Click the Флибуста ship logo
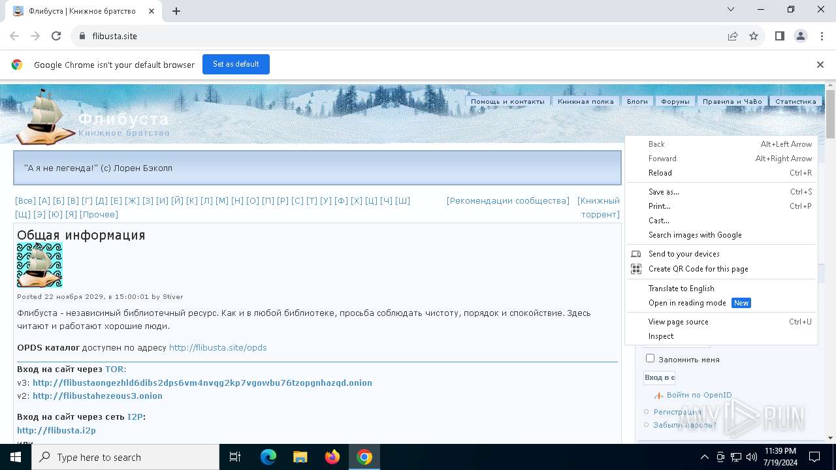The height and width of the screenshot is (470, 836). tap(45, 117)
